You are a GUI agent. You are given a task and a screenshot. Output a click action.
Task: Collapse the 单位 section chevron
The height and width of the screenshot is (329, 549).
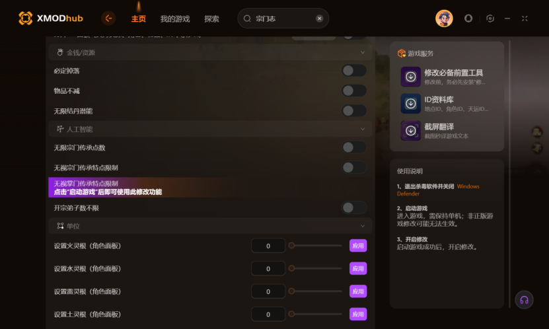click(363, 226)
